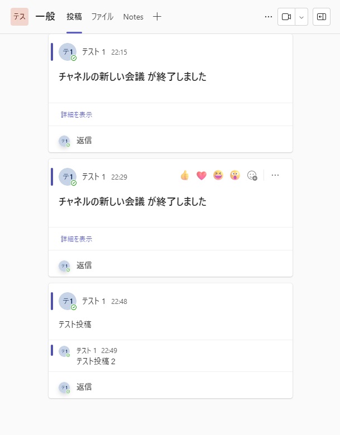
Task: Open the channel pane icon at top right
Action: click(322, 17)
